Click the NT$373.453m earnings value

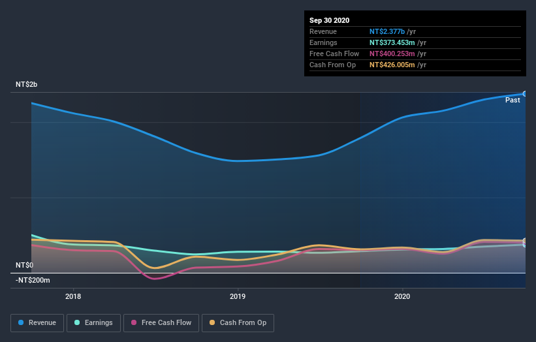[x=392, y=42]
